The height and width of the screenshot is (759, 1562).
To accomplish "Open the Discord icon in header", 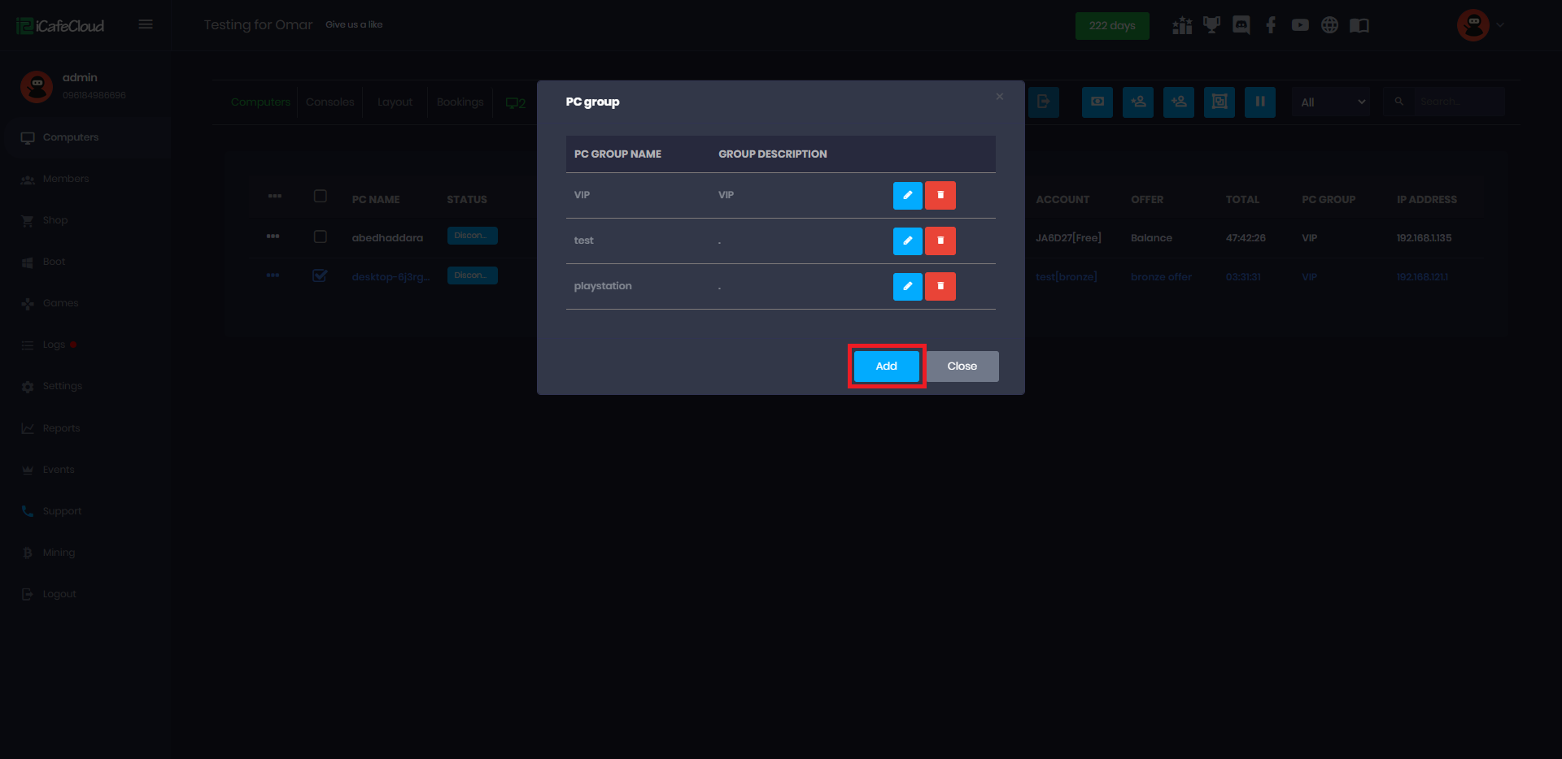I will [1241, 25].
